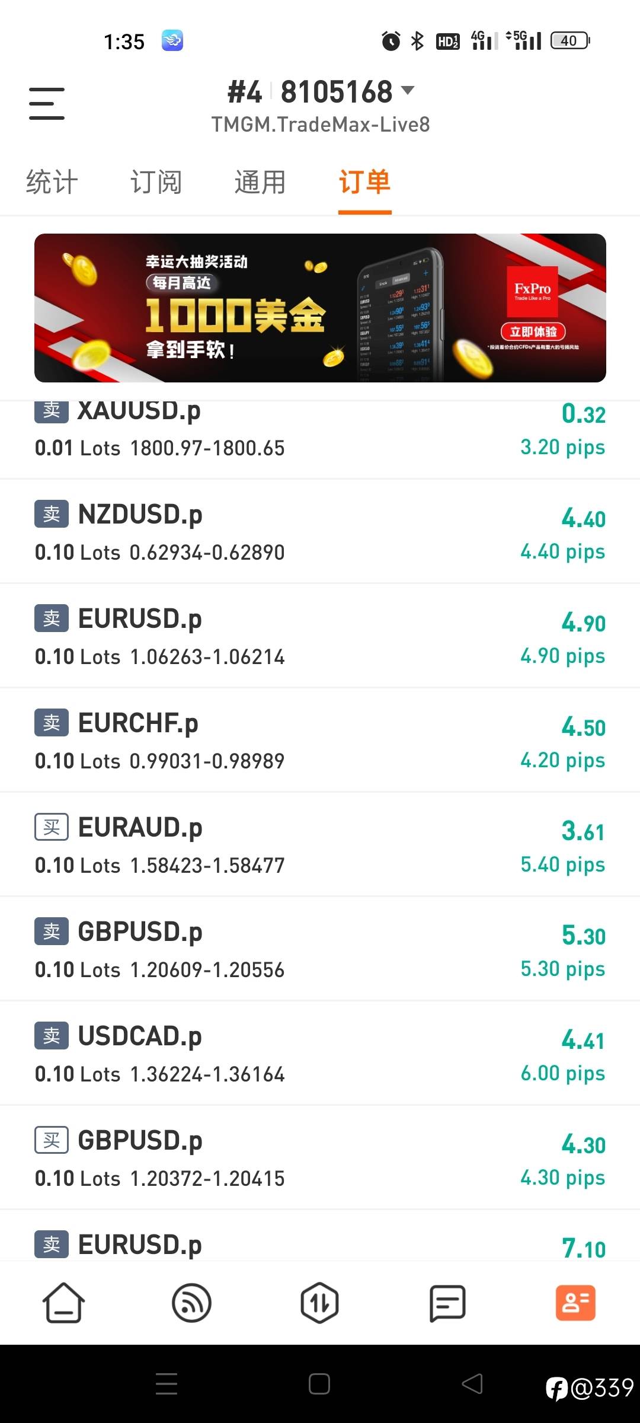Tap the Android back navigation button
This screenshot has height=1423, width=640.
coord(472,1384)
